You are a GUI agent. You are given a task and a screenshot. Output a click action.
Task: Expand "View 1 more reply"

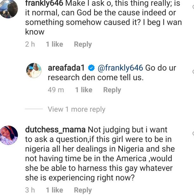point(76,109)
